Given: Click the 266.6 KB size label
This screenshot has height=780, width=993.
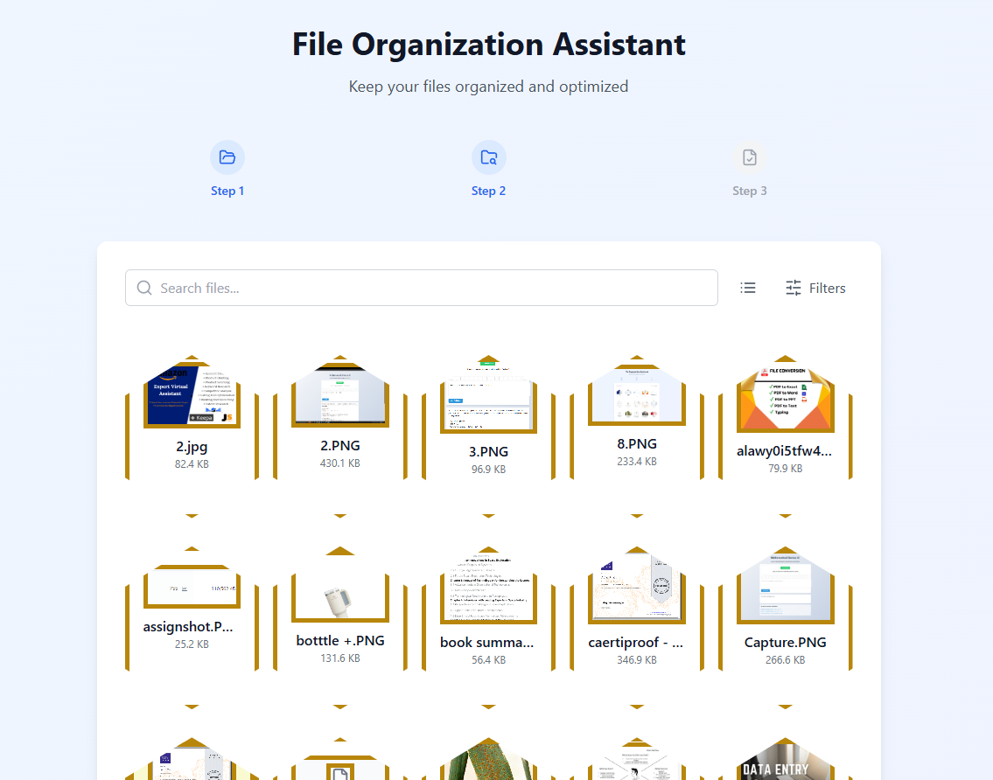Looking at the screenshot, I should [x=786, y=660].
